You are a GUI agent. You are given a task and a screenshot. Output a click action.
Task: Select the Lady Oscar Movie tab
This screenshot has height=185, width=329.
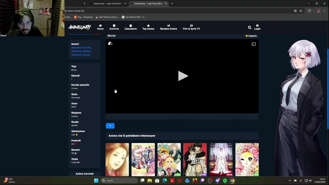coord(148,4)
